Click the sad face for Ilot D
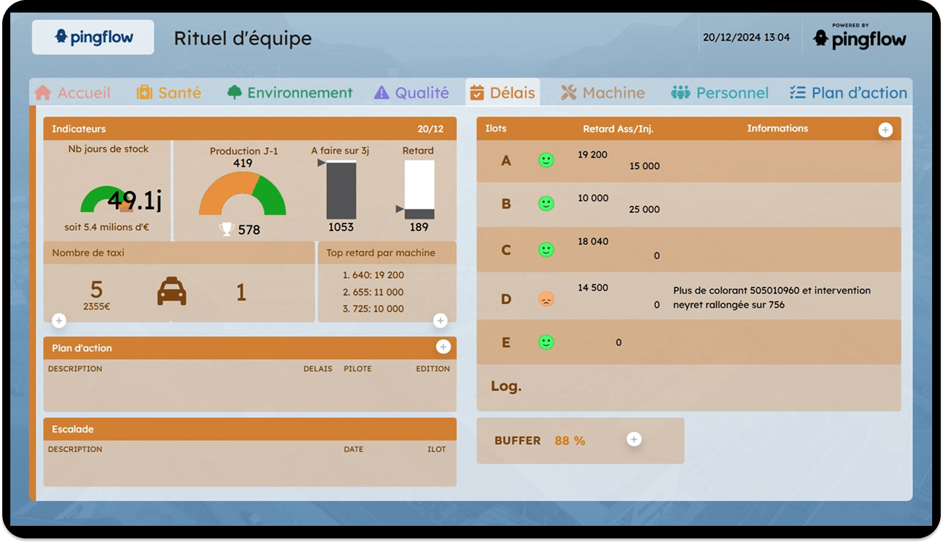943x543 pixels. [x=546, y=298]
